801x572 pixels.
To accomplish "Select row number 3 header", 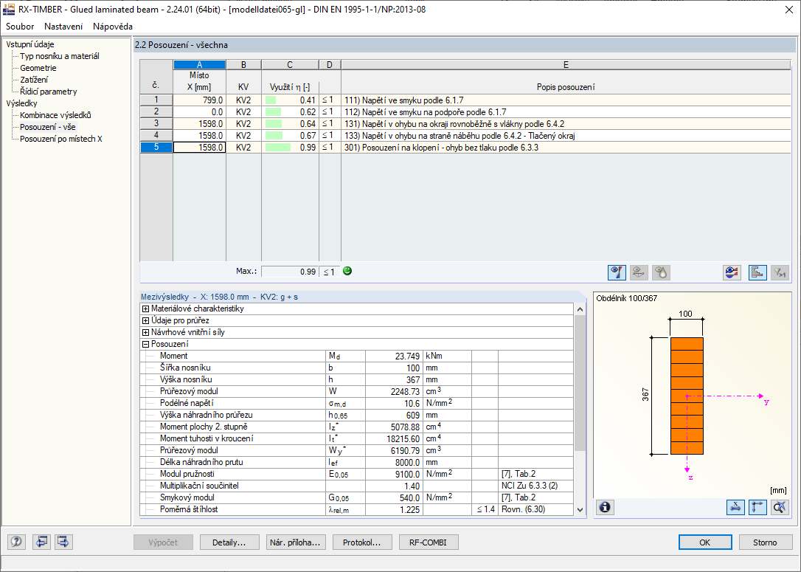I will 156,124.
